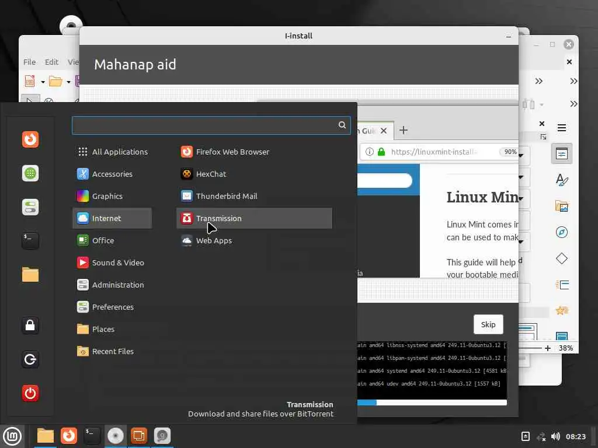Click the Skip button in the installer

tap(488, 324)
